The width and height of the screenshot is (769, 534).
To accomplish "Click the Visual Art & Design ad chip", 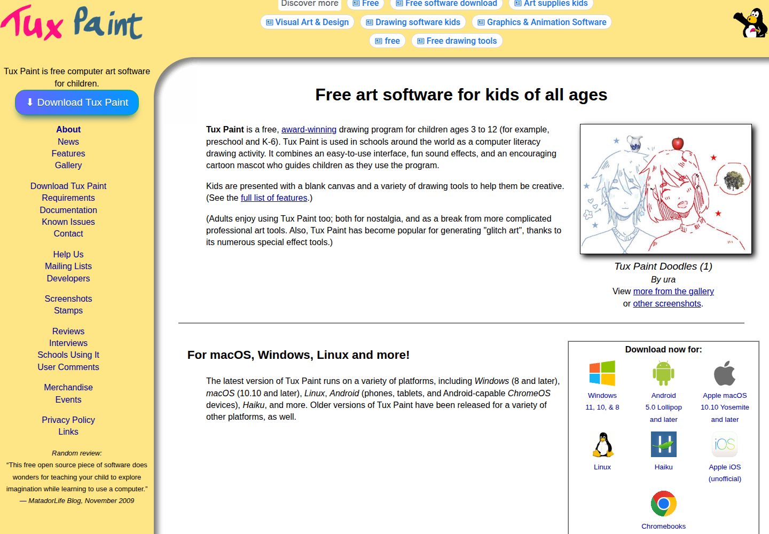I will coord(307,22).
